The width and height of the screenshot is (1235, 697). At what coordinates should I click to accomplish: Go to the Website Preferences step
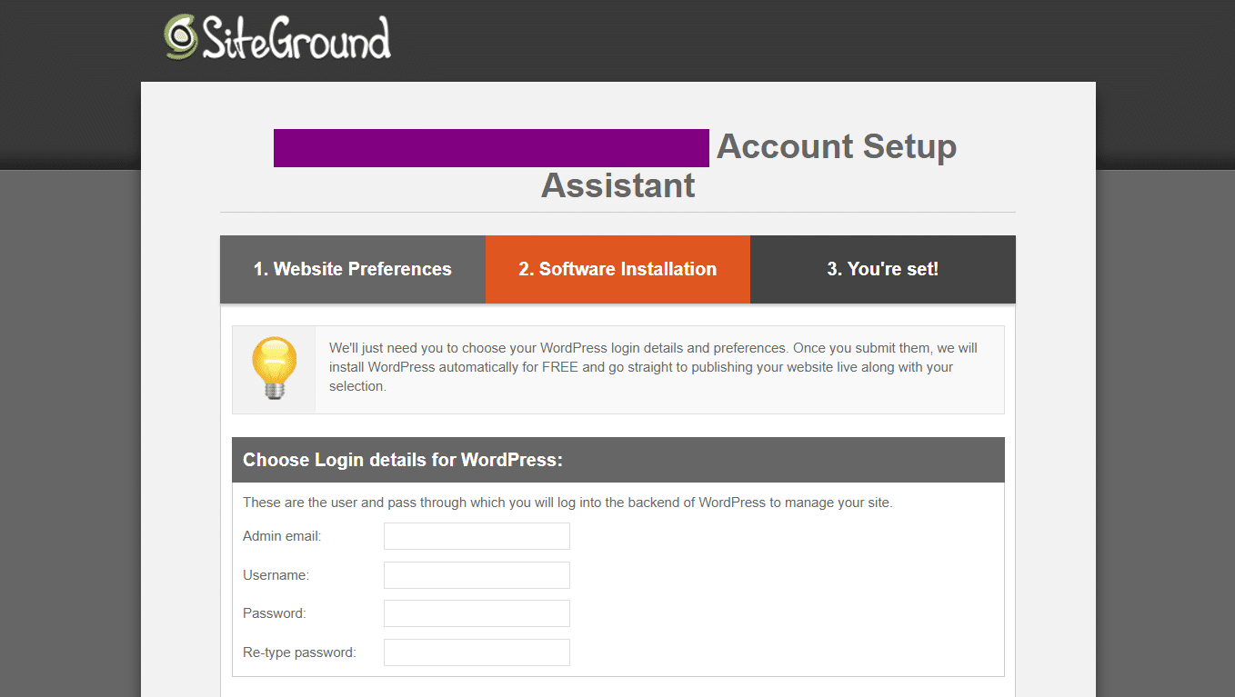pyautogui.click(x=352, y=269)
